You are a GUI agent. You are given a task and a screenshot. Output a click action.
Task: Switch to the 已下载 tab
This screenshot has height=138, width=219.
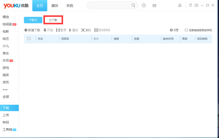(53, 20)
